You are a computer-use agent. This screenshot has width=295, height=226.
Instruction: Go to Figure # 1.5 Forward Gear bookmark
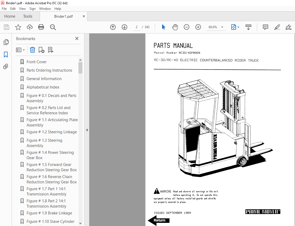52,167
